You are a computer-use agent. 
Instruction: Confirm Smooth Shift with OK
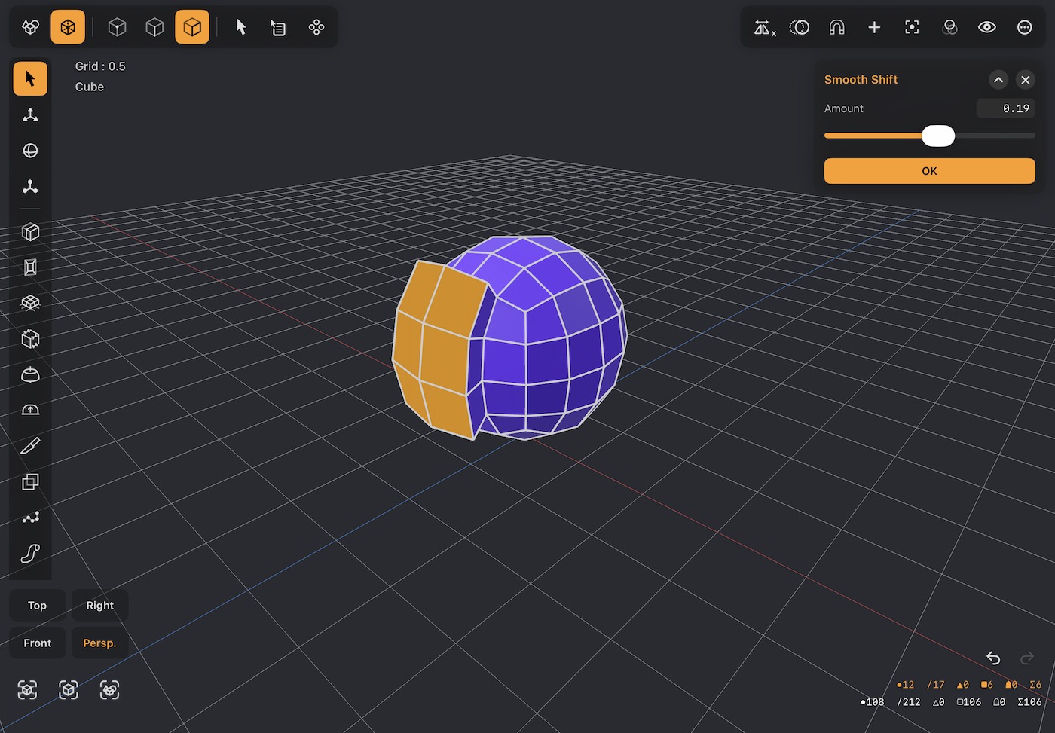[x=929, y=171]
